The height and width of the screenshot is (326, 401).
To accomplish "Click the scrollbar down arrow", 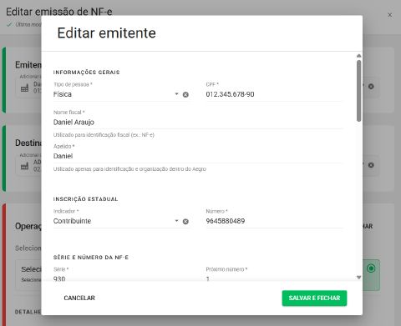I will (x=358, y=278).
